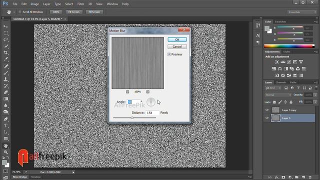This screenshot has width=320, height=180.
Task: Select the Move tool
Action: pos(5,26)
